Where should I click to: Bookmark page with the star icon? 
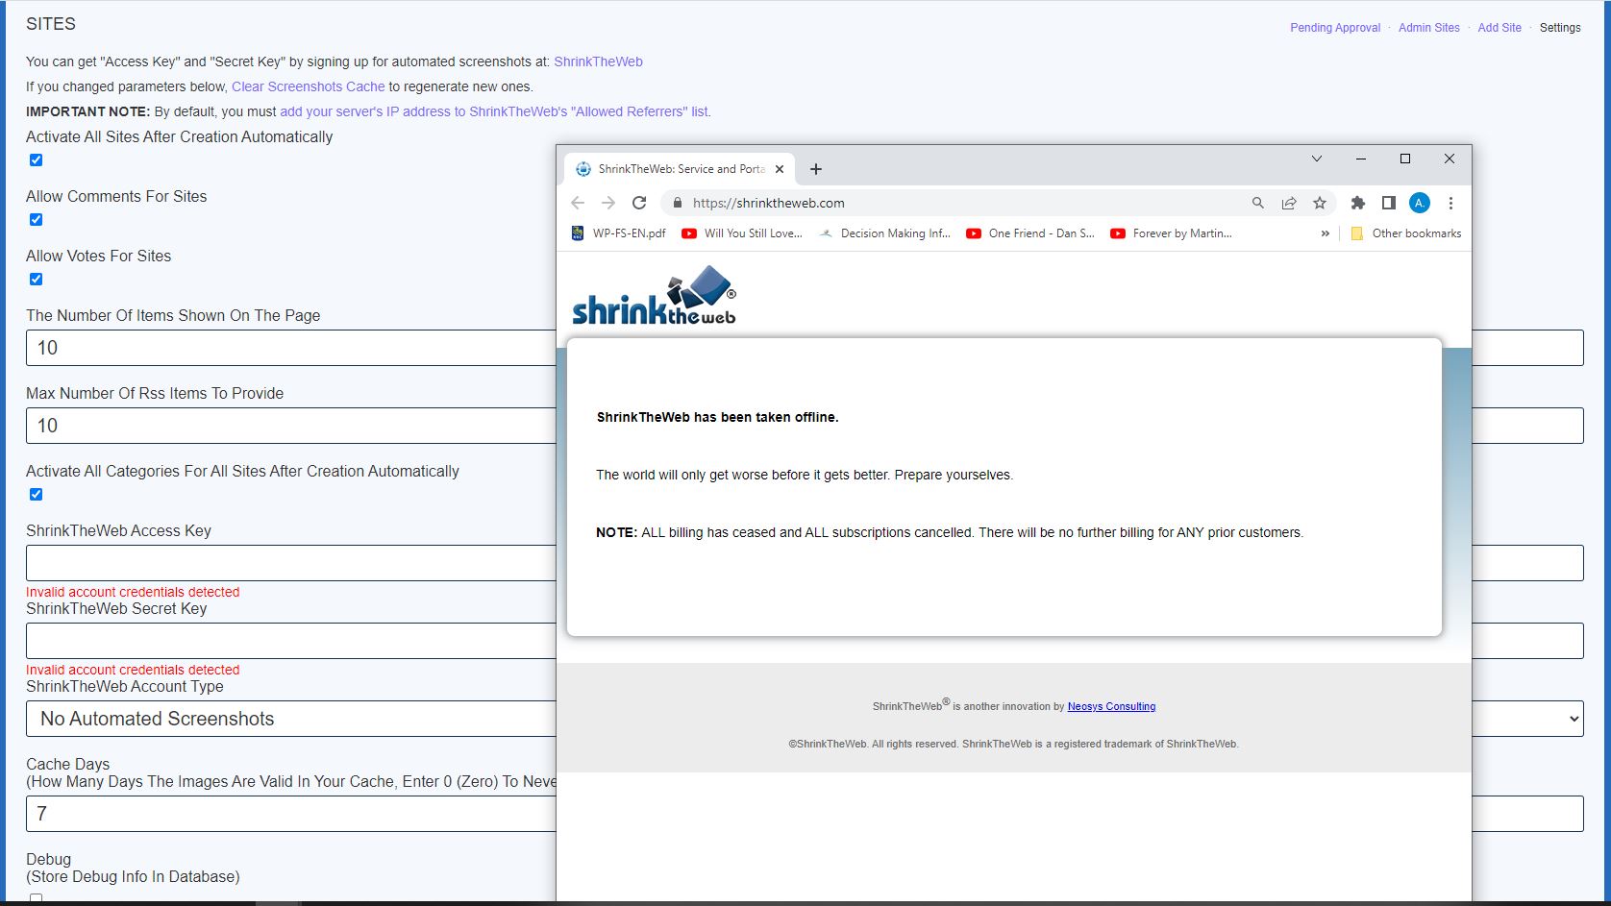pyautogui.click(x=1320, y=203)
